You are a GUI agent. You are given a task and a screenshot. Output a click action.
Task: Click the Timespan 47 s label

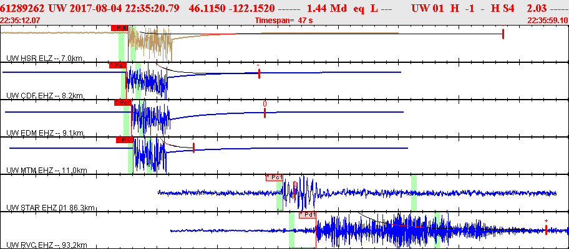pyautogui.click(x=284, y=21)
